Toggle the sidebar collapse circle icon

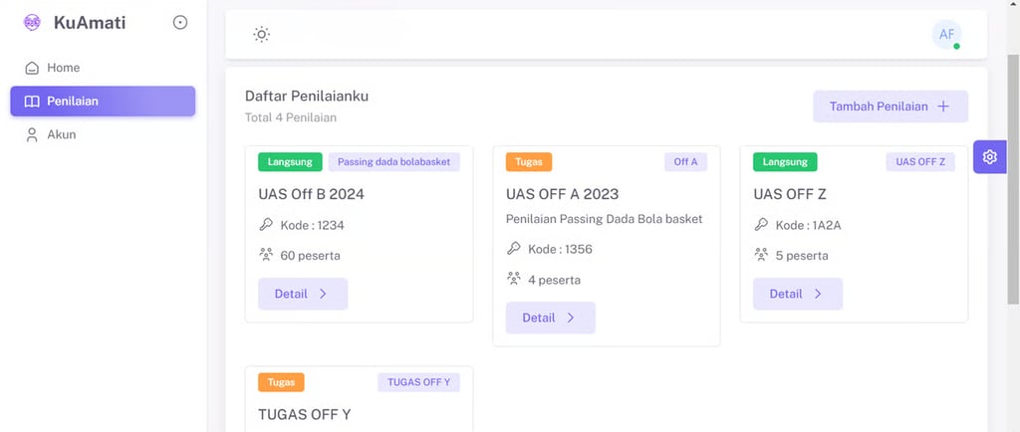pos(180,22)
